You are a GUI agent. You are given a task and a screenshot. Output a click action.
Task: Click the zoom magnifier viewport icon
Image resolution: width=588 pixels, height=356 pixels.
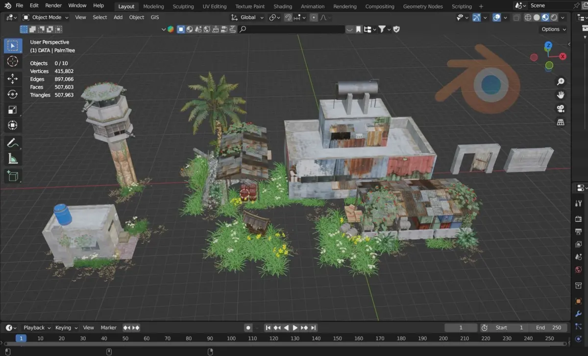pyautogui.click(x=561, y=82)
